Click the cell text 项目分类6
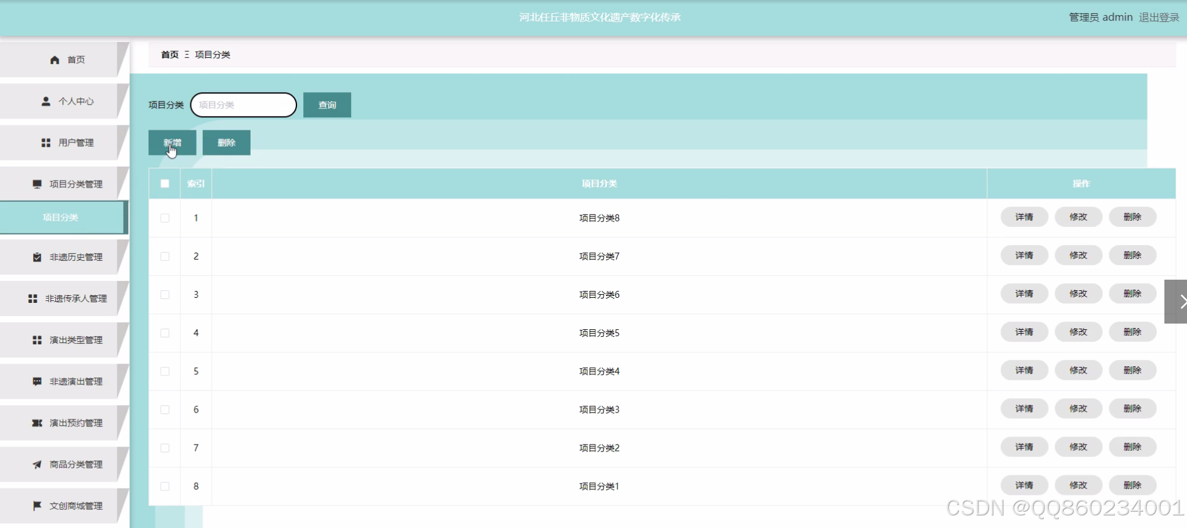Screen dimensions: 1187x528 [x=599, y=295]
